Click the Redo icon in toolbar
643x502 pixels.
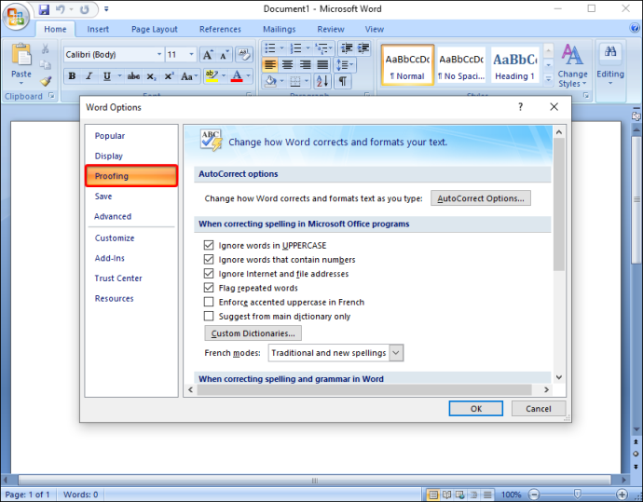pyautogui.click(x=85, y=9)
